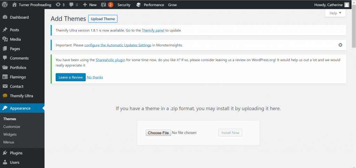Viewport: 356px width, 168px height.
Task: Open the Shareaholic plugin link
Action: pyautogui.click(x=110, y=60)
